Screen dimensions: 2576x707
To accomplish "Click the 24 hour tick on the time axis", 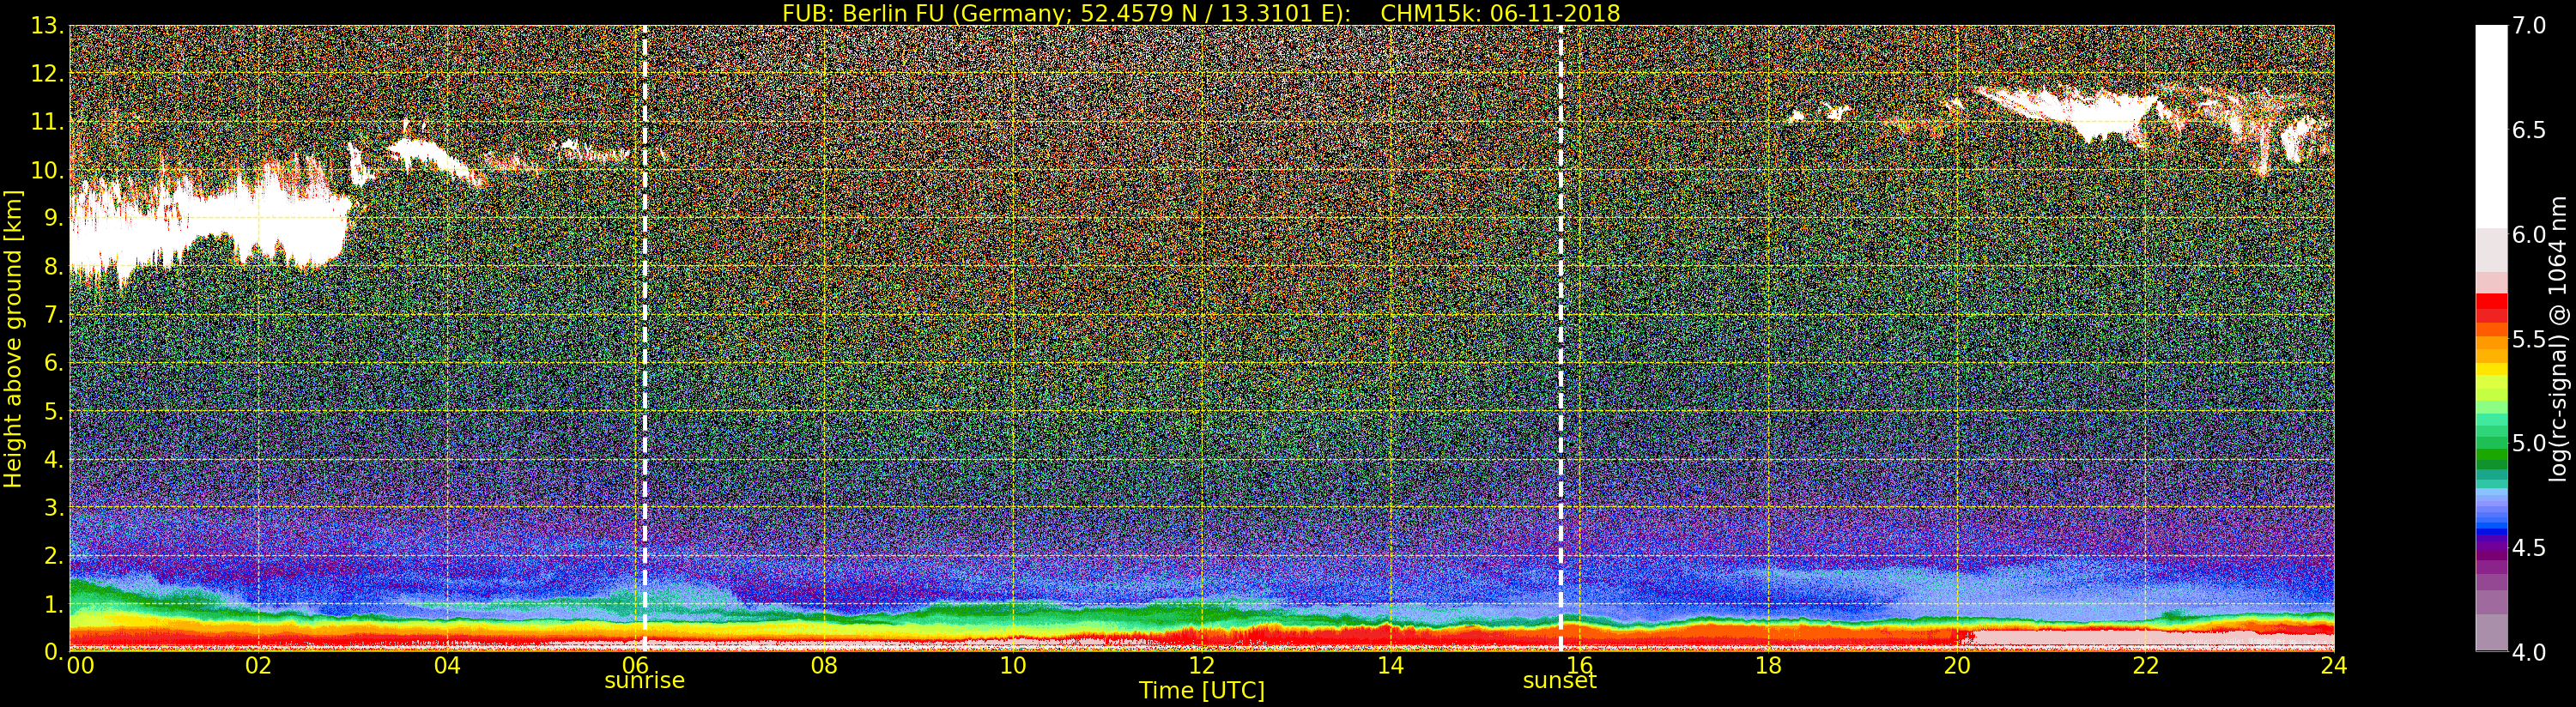I will (2333, 665).
